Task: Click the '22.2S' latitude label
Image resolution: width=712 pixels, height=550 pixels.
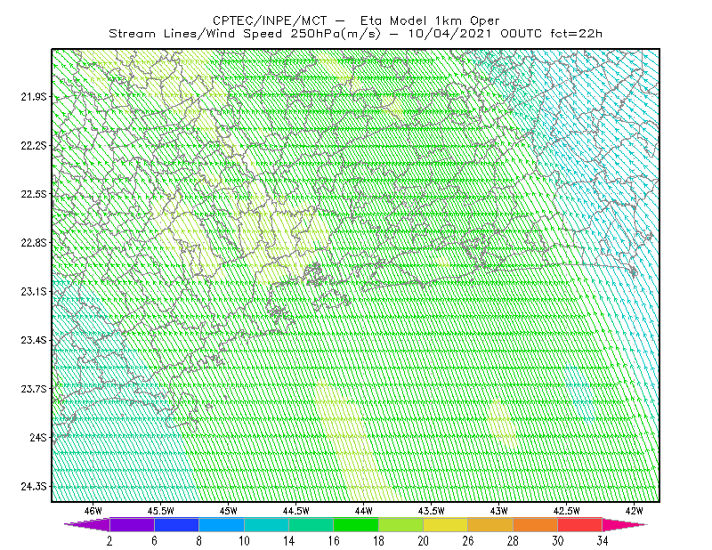Action: point(34,145)
